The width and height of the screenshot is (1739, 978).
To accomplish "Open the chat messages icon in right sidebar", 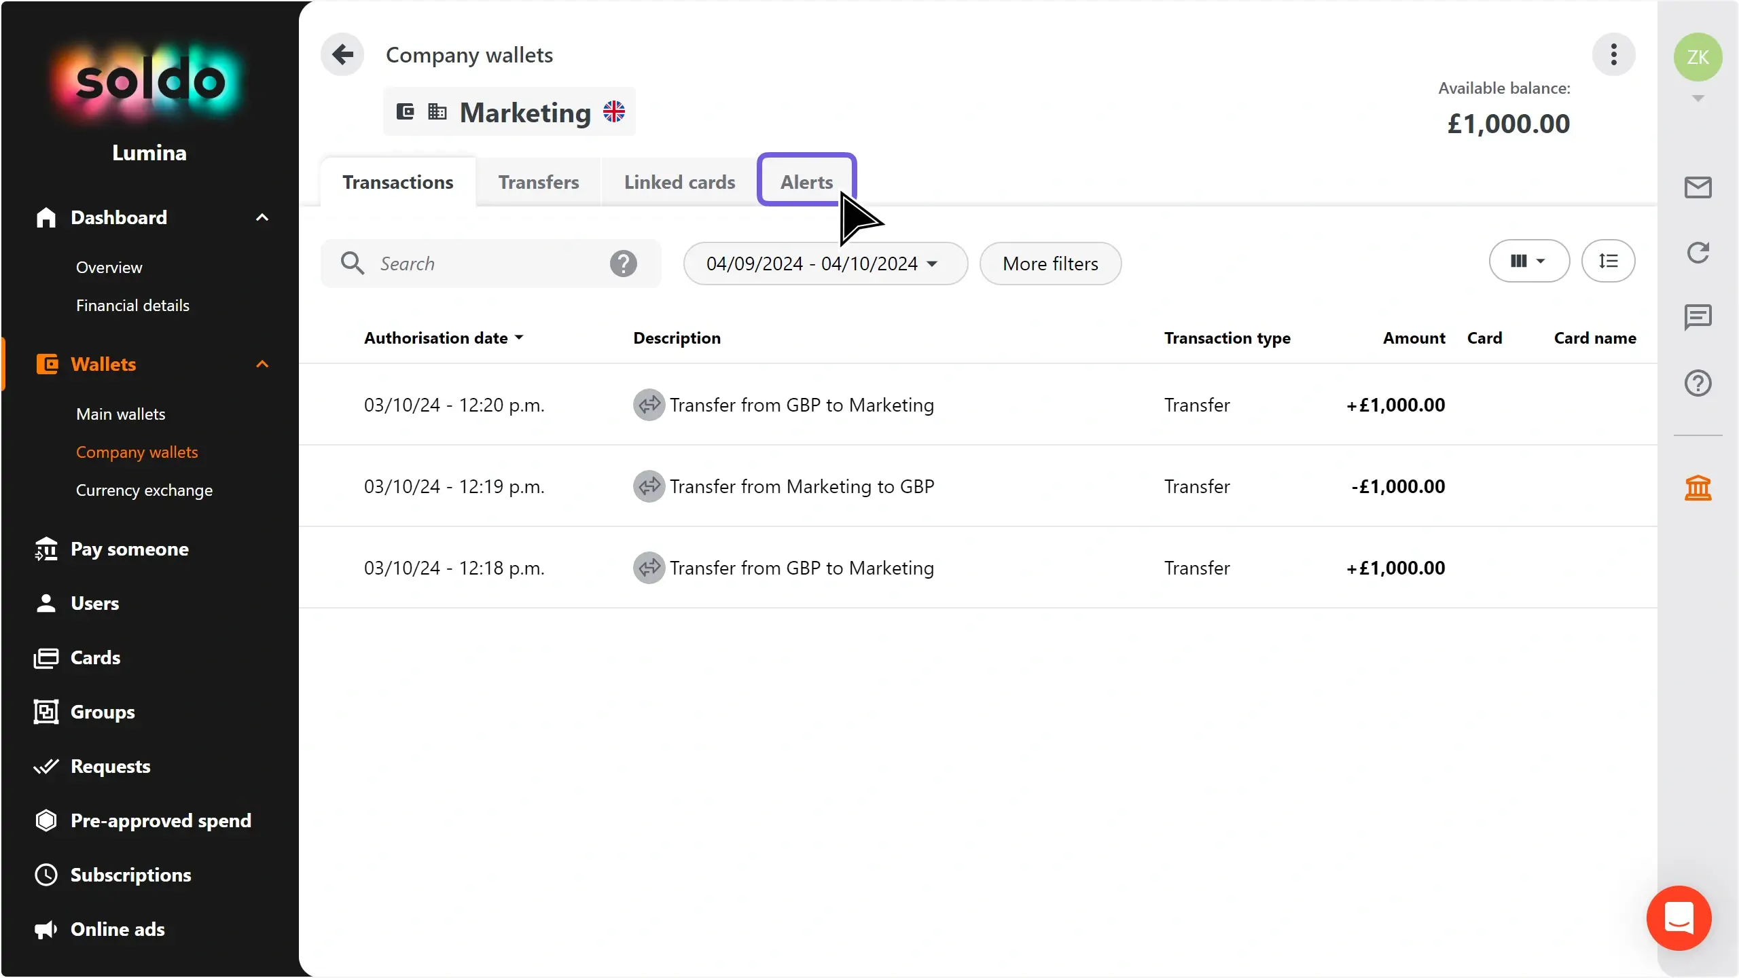I will pyautogui.click(x=1698, y=317).
